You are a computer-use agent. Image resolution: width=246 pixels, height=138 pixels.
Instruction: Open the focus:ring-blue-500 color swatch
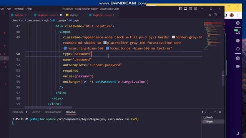tap(65, 48)
